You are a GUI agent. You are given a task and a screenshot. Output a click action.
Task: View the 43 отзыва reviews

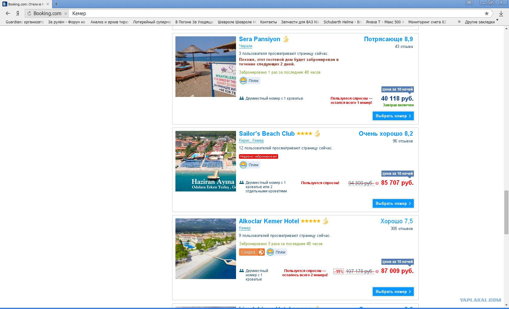[404, 47]
